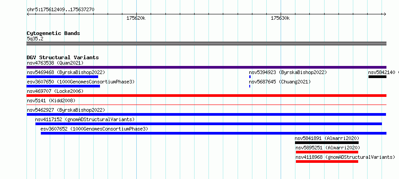
Task: Open the nsv469707 (Locke2006) label
Action: (x=55, y=91)
